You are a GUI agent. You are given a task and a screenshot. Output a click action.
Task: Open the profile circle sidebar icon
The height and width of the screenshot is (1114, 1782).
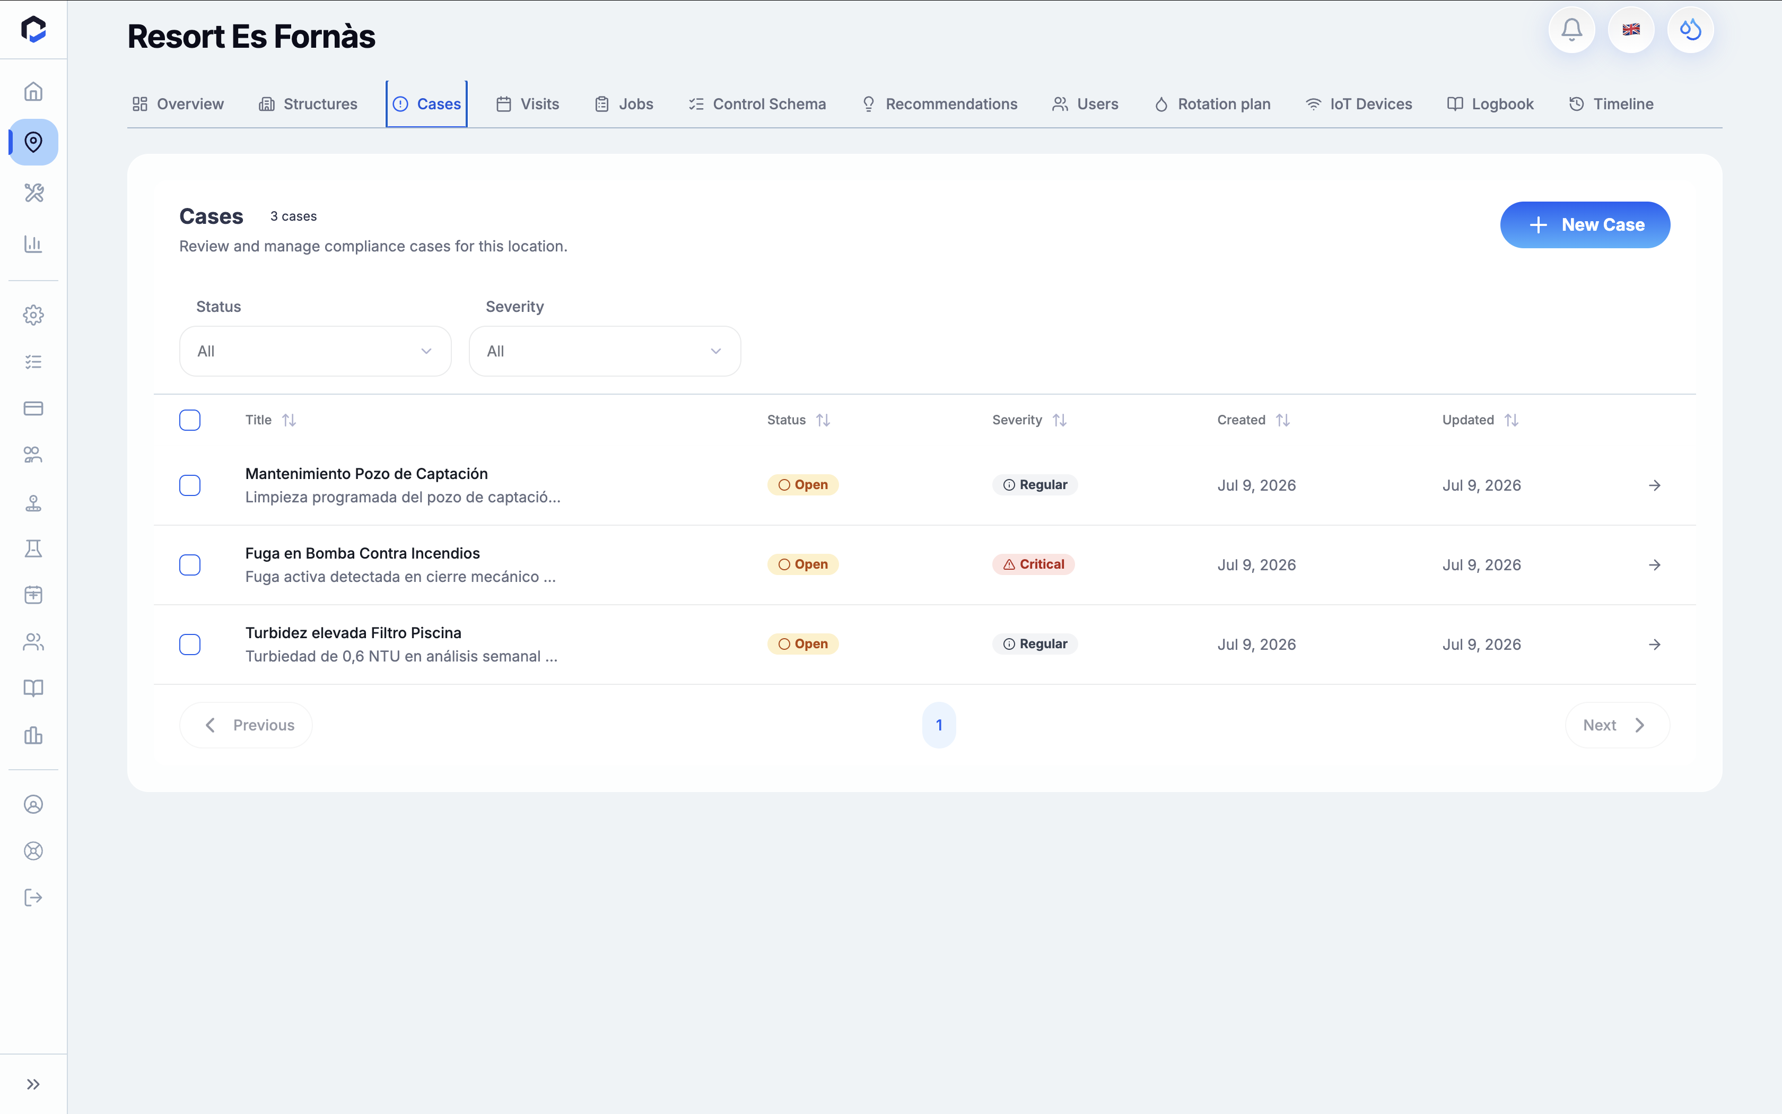33,805
